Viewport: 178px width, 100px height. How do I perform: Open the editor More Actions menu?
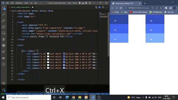pyautogui.click(x=107, y=7)
